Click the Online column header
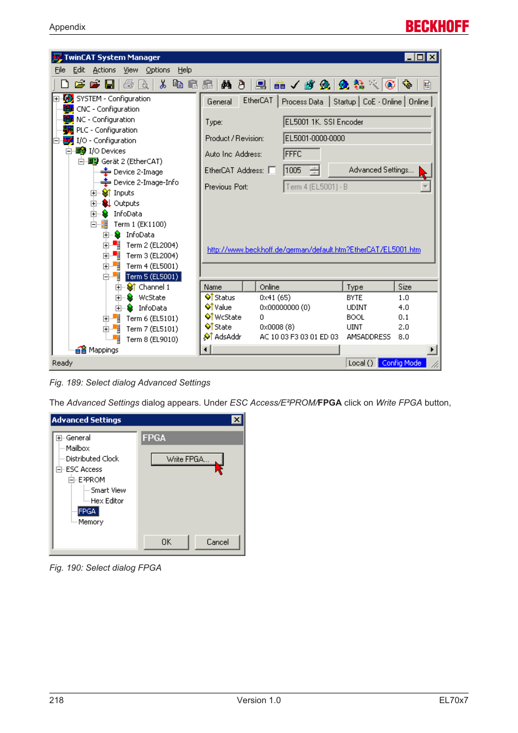This screenshot has height=733, width=518. (x=299, y=287)
